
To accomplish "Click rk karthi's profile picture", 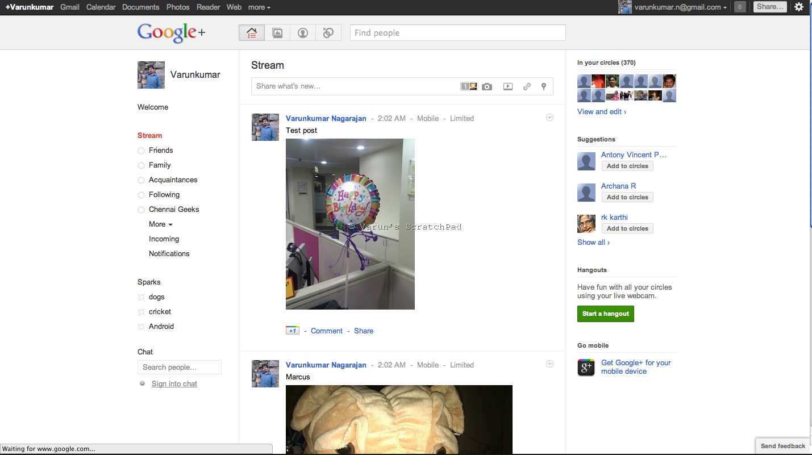I will (586, 223).
